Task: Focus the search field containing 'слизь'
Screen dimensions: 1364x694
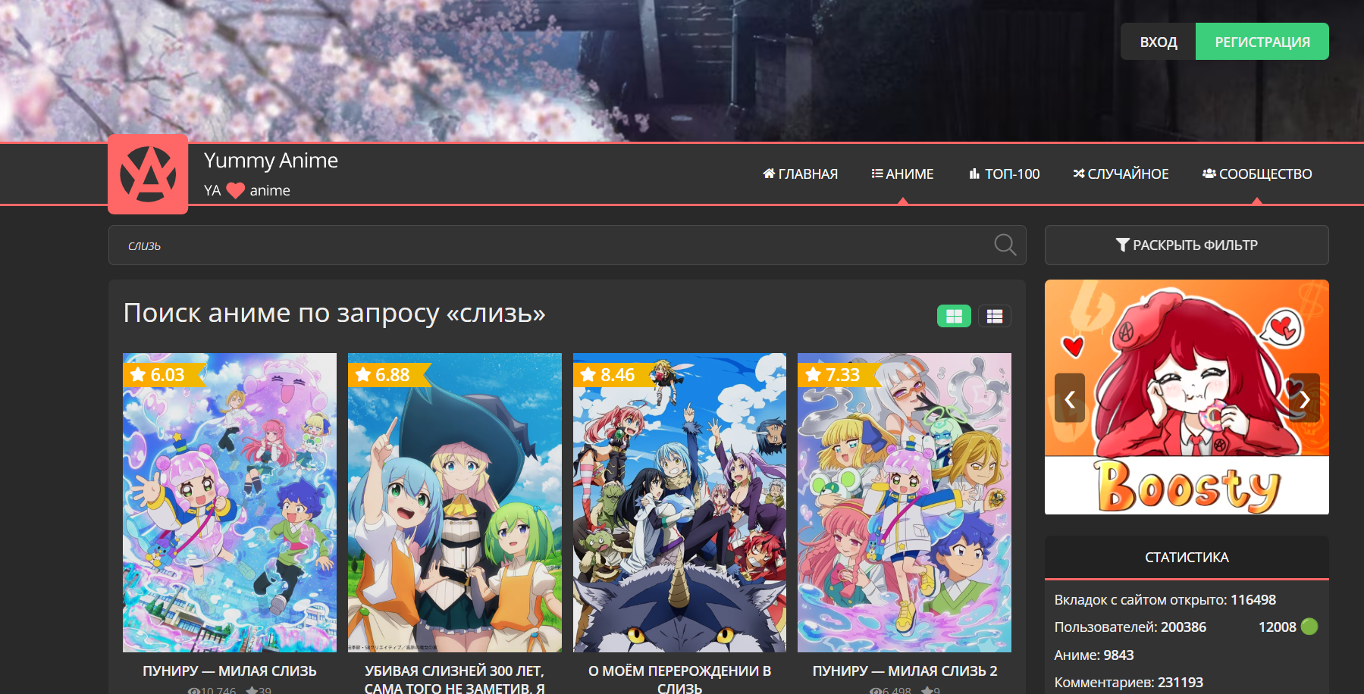Action: tap(567, 245)
